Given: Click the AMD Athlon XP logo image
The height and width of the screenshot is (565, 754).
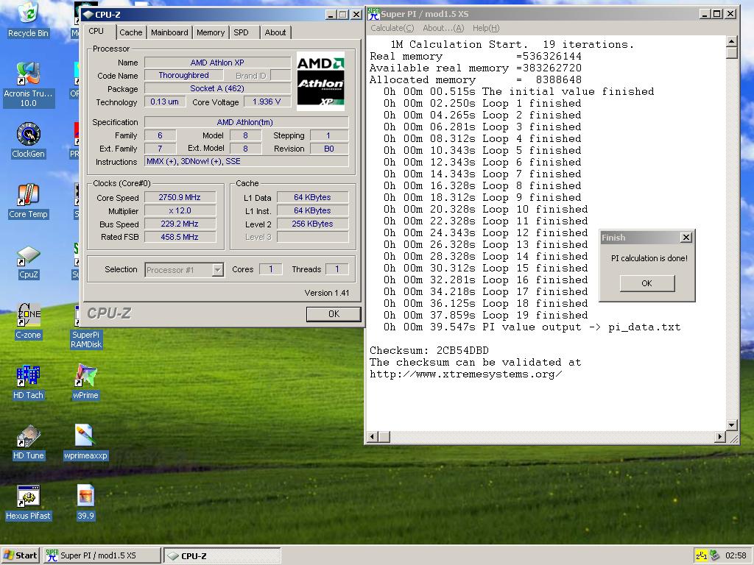Looking at the screenshot, I should [x=320, y=81].
